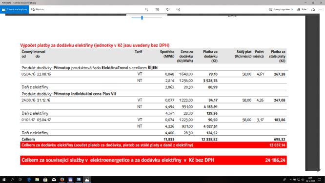Image resolution: width=325 pixels, height=183 pixels.
Task: Click the Přidat do (add to) button
Action: [x=38, y=10]
